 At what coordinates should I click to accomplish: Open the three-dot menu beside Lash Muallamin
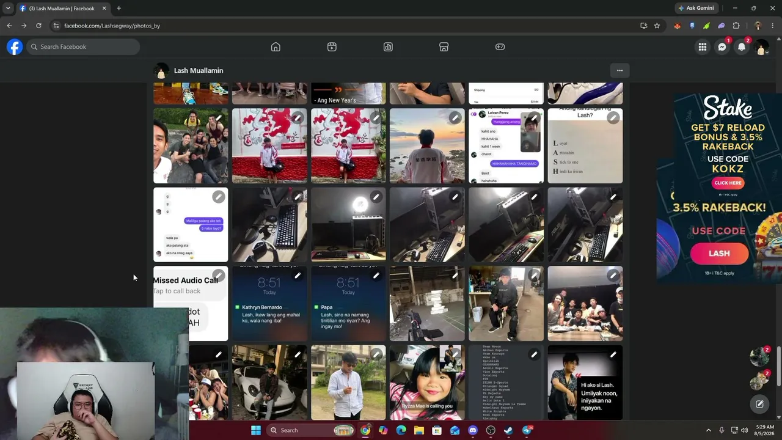[619, 70]
